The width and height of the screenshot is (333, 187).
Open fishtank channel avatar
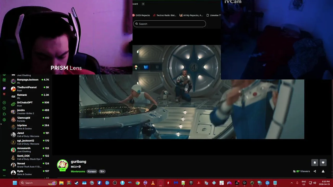(x=13, y=96)
